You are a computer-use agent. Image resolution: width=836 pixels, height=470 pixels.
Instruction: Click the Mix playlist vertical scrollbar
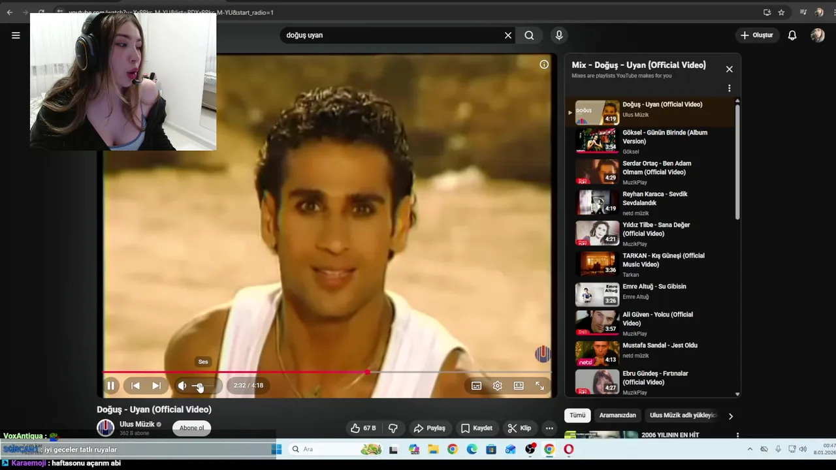pyautogui.click(x=737, y=162)
